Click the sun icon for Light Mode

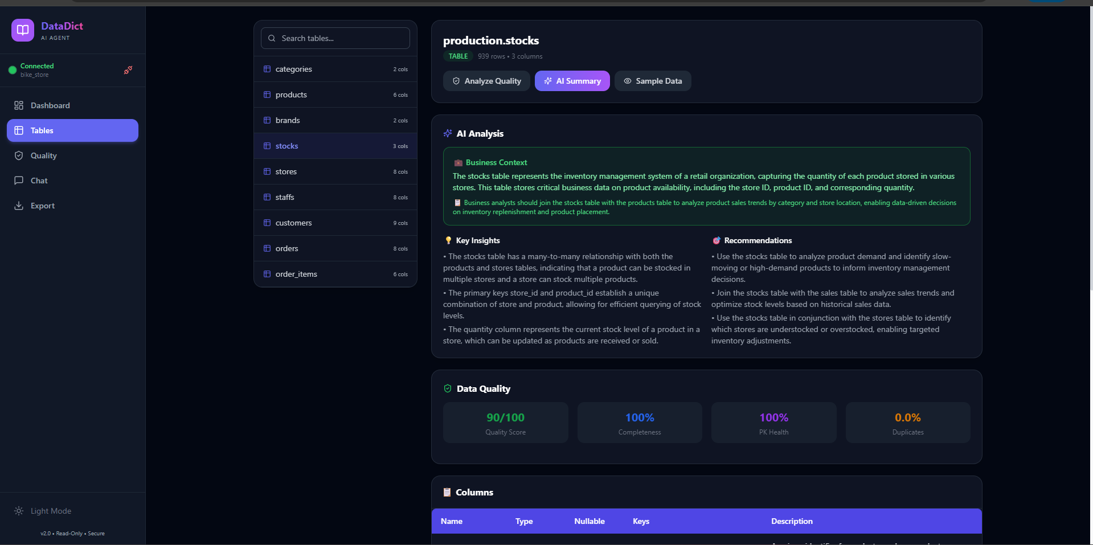coord(19,511)
